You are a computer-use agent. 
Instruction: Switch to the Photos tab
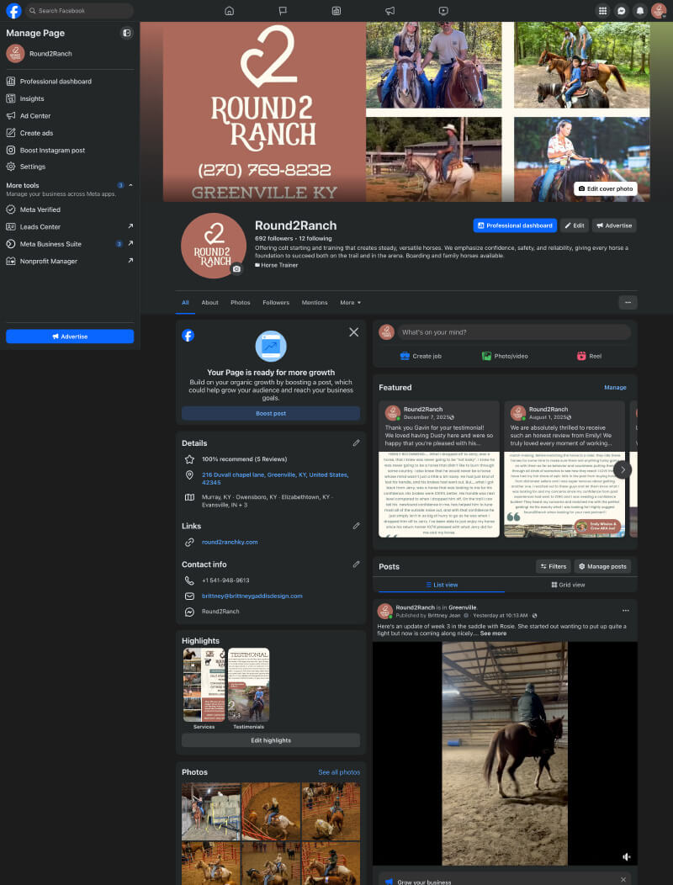click(x=240, y=302)
